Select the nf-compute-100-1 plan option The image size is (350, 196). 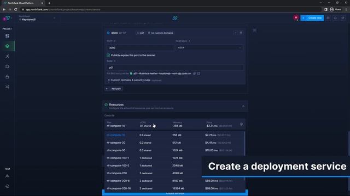pyautogui.click(x=174, y=158)
